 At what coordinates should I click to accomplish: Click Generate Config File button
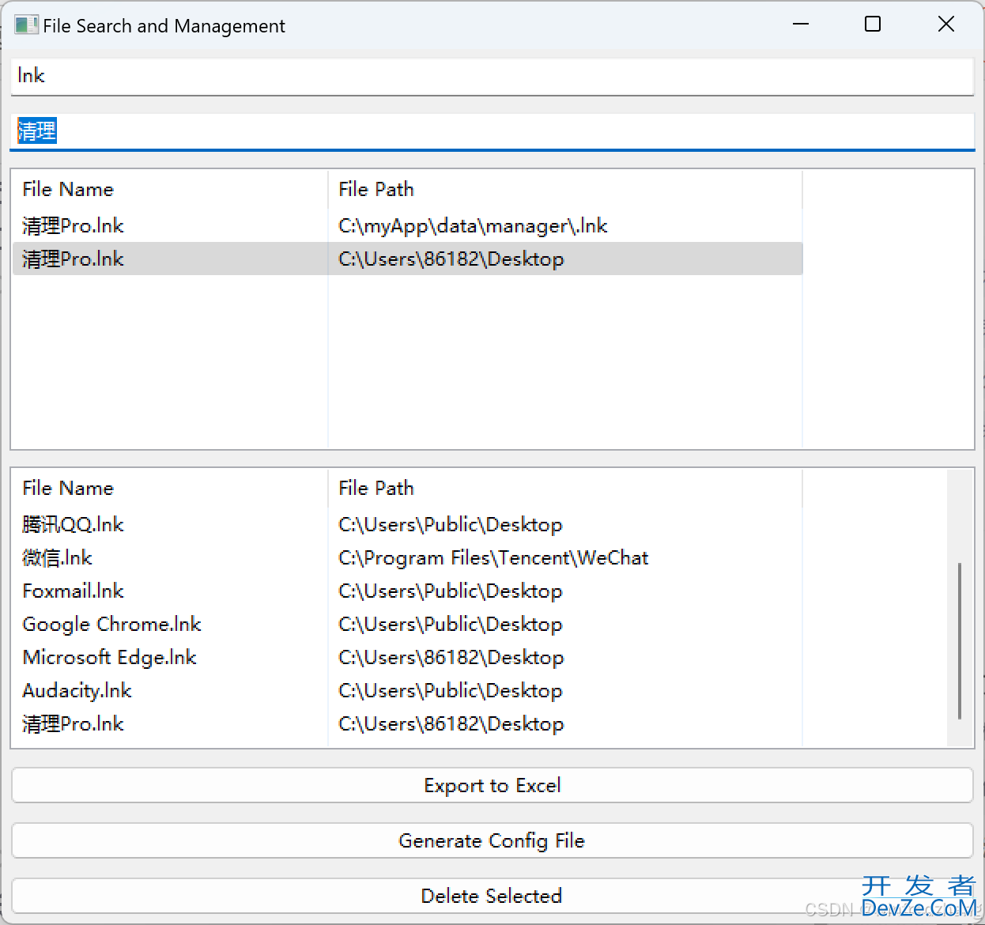point(492,841)
